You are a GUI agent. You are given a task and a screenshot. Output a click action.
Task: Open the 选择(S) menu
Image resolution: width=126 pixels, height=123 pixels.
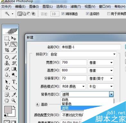[x=61, y=7]
